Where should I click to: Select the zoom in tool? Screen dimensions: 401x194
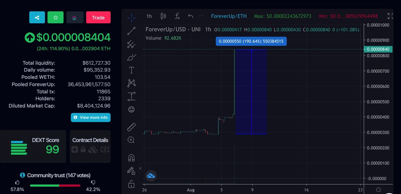point(131,140)
